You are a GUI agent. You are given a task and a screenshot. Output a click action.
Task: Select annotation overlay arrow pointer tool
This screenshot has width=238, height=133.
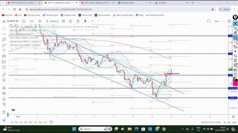235,28
